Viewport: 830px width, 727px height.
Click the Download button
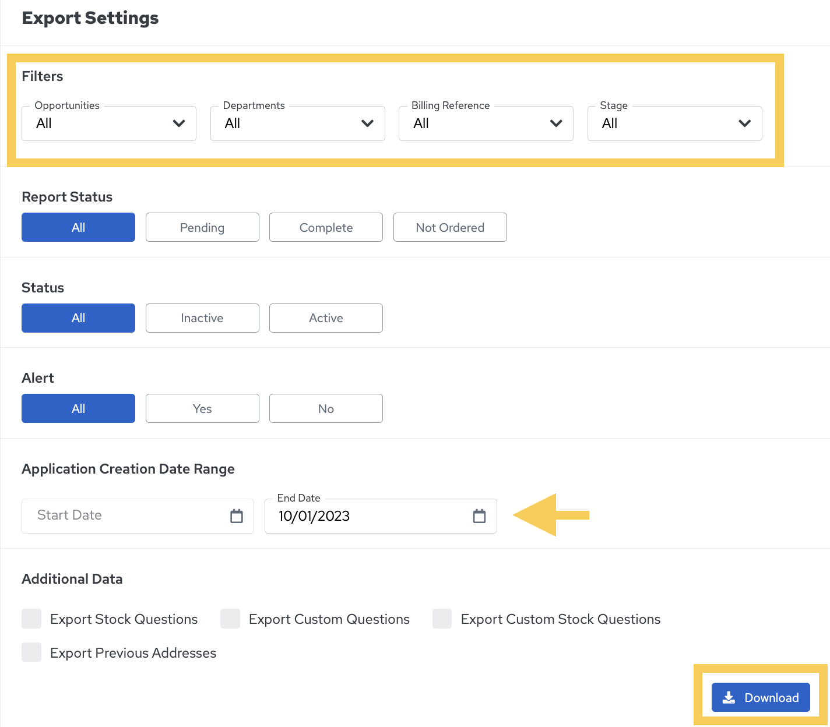(x=761, y=697)
